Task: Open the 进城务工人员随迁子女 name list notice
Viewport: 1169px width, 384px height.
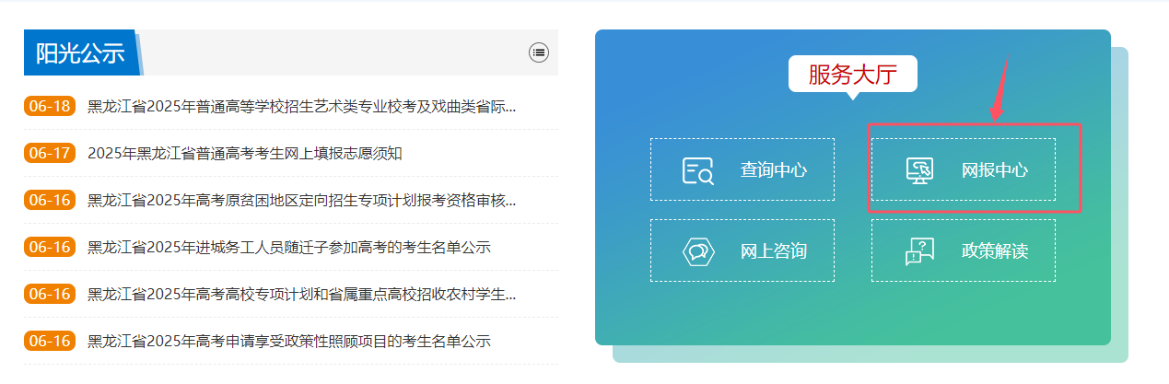Action: point(288,247)
